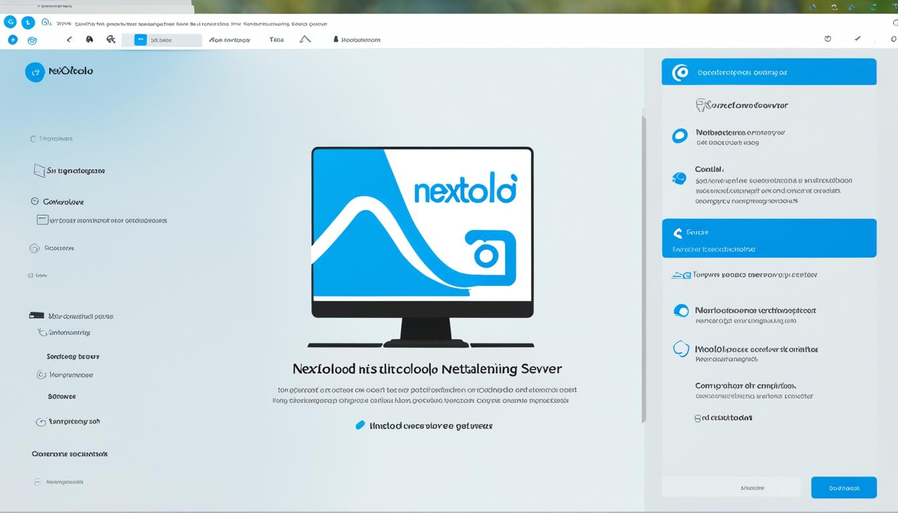The image size is (898, 513).
Task: Click the outlined ring icon above the "Compraiorr" text
Action: click(680, 349)
